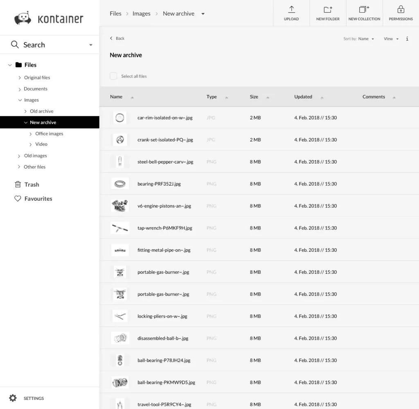
Task: Open the car-rim-isolated-on-w thumbnail
Action: click(x=120, y=118)
